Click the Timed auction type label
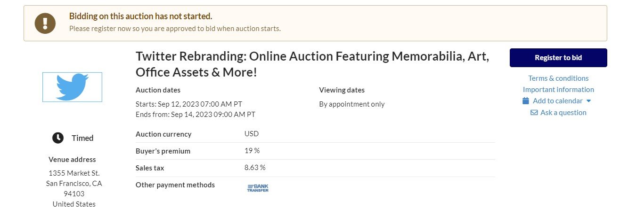The width and height of the screenshot is (620, 216). click(x=82, y=138)
